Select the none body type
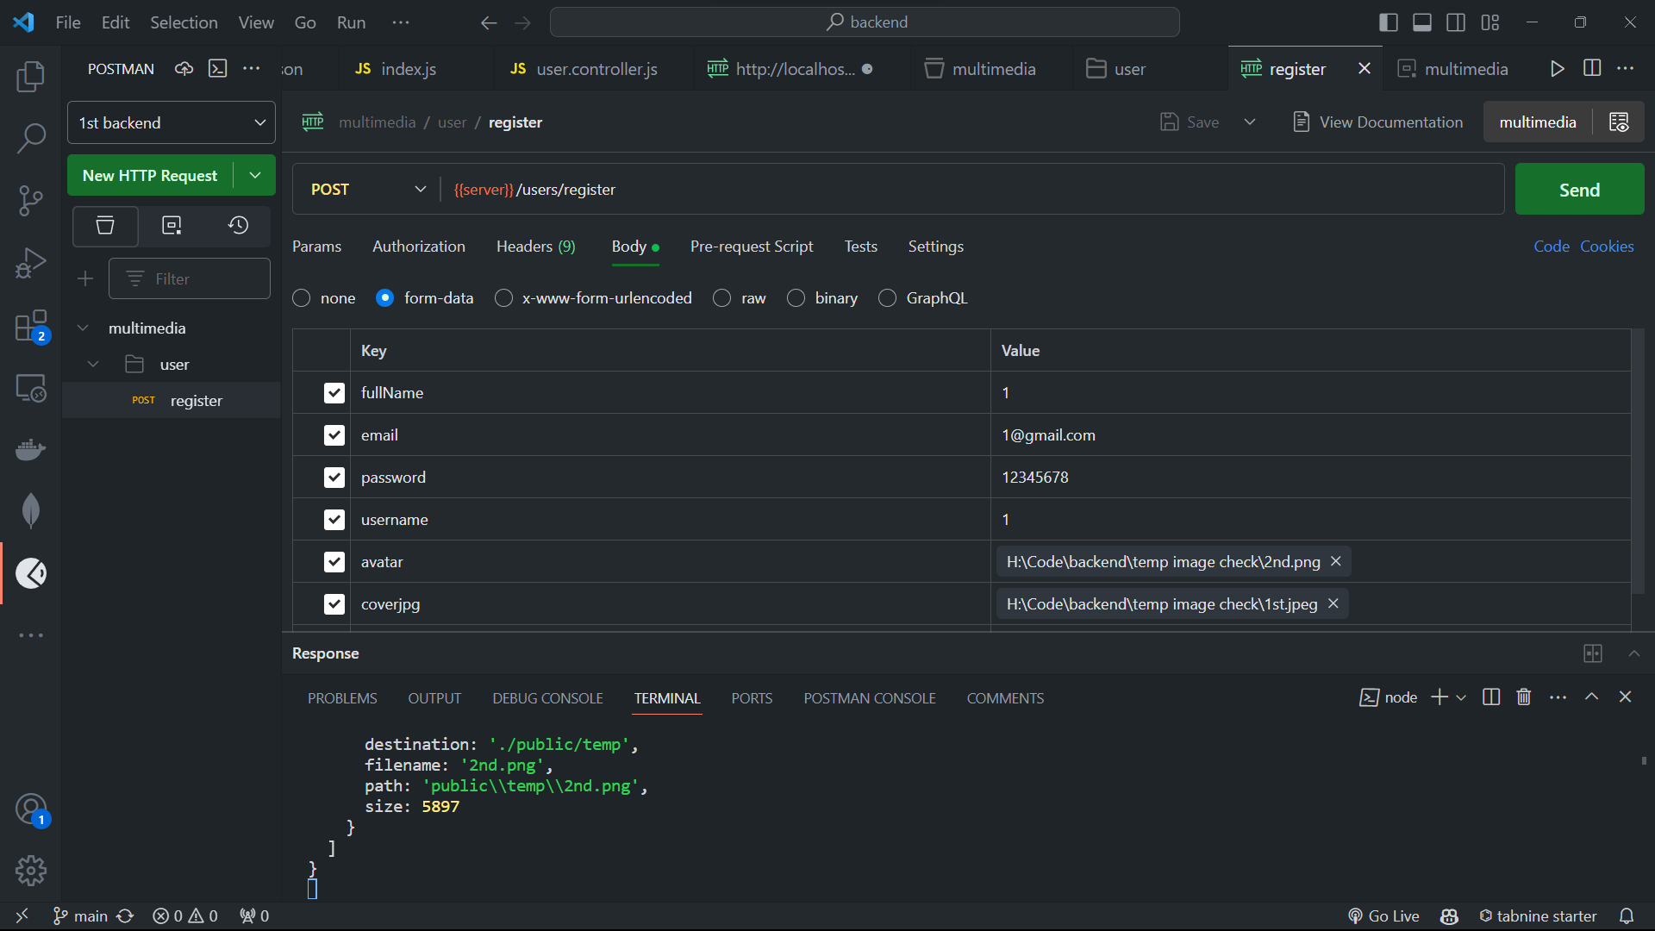This screenshot has width=1655, height=931. coord(302,298)
